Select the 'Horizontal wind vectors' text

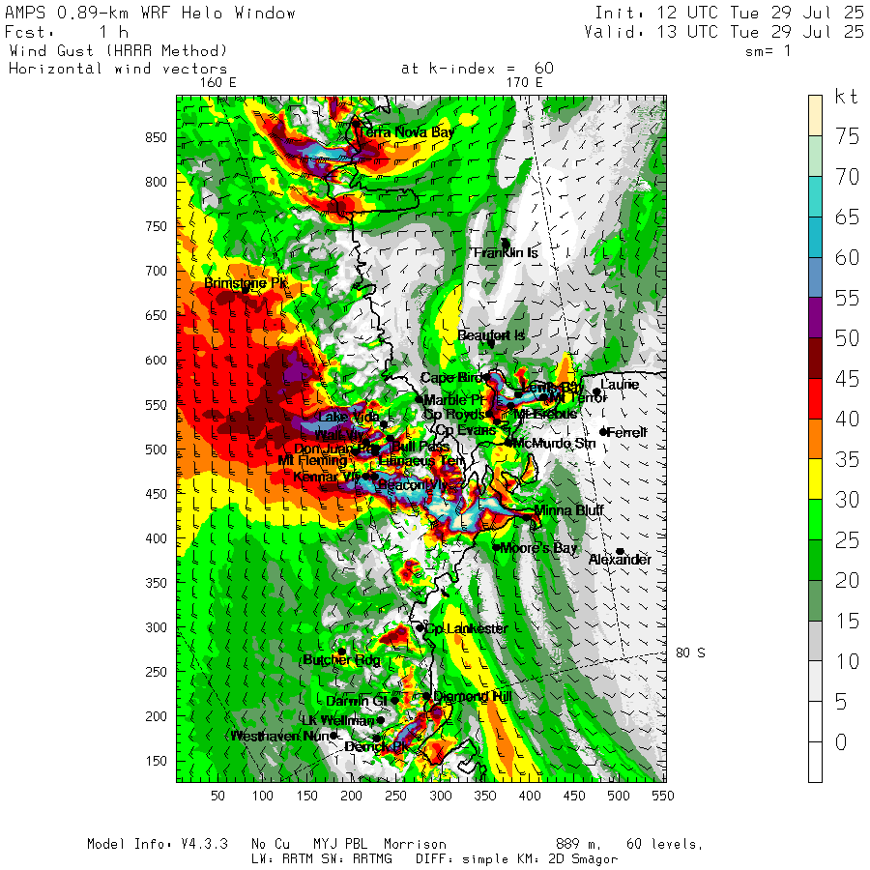pos(118,69)
